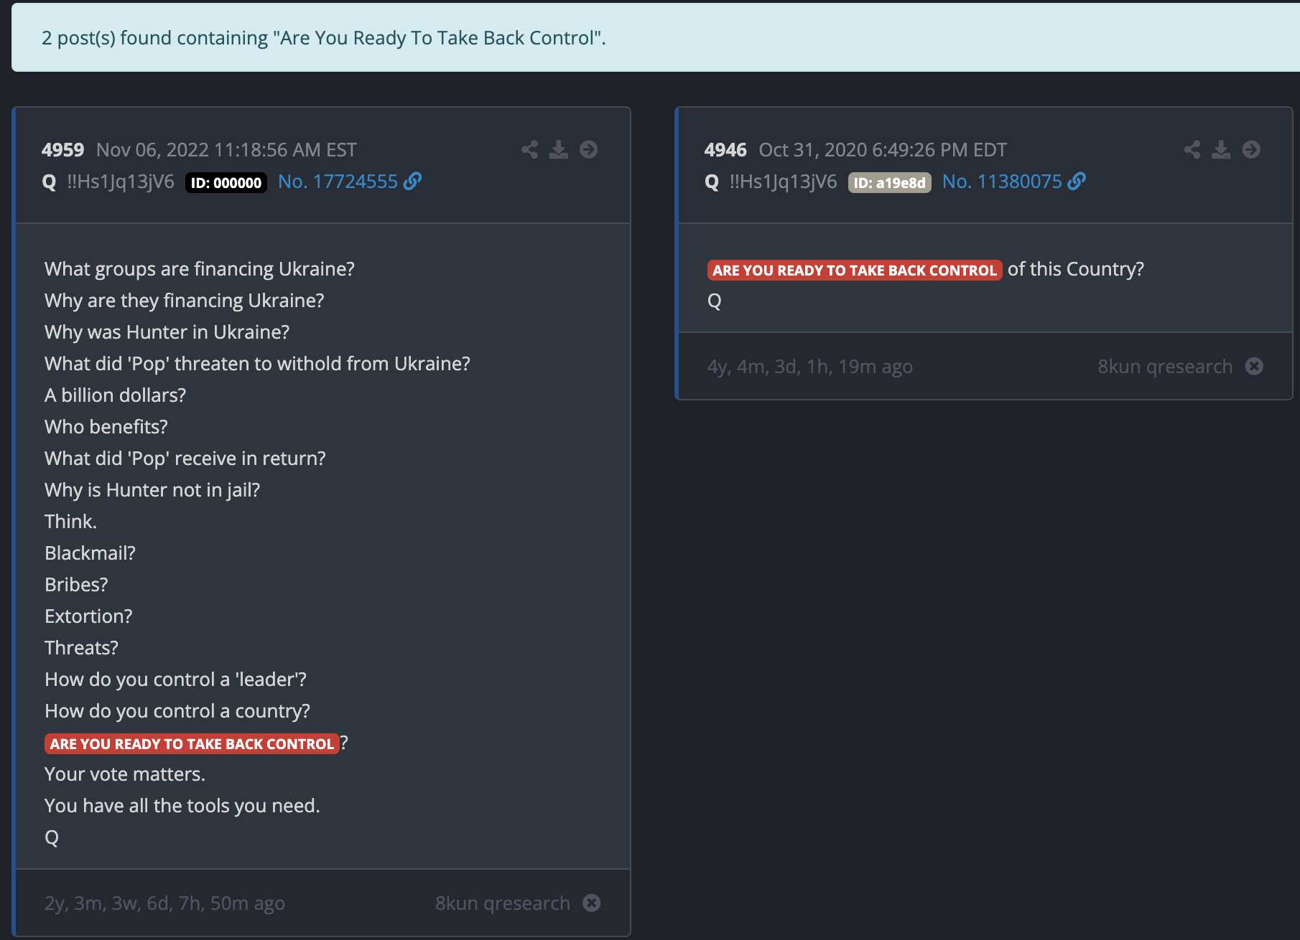Image resolution: width=1300 pixels, height=940 pixels.
Task: Click highlighted search match in post 4959
Action: 192,743
